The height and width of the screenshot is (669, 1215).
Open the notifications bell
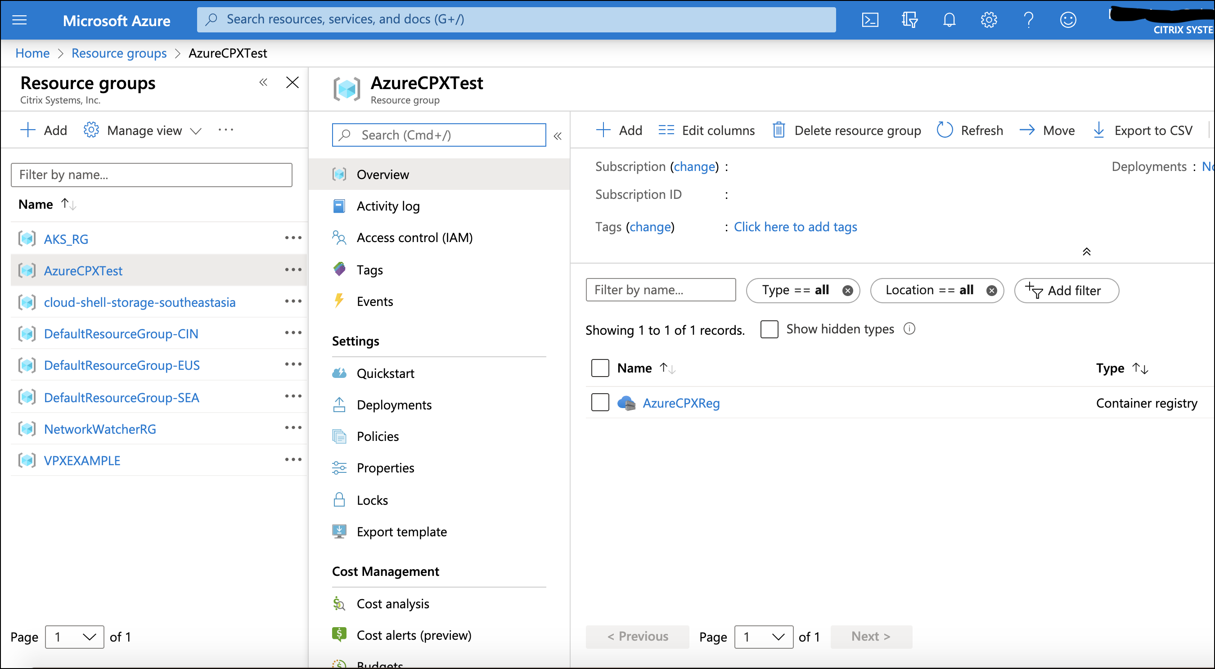point(949,20)
